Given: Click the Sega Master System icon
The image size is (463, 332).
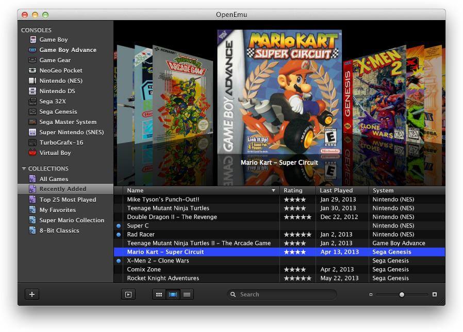Looking at the screenshot, I should [x=32, y=122].
